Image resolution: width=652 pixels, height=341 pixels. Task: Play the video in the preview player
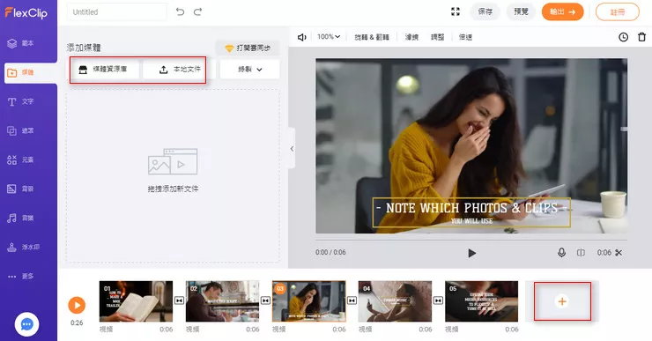point(471,253)
